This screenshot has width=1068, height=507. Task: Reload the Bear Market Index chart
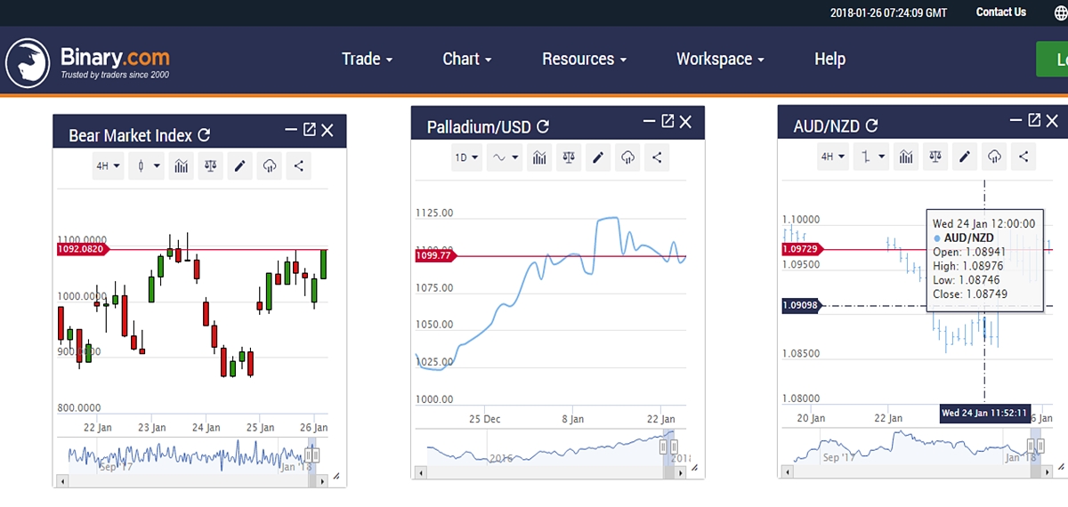[204, 135]
